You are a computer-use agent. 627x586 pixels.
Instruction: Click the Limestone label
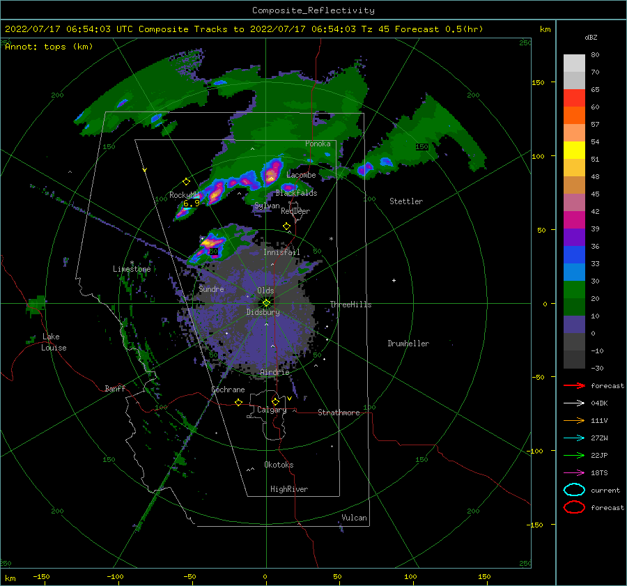[x=132, y=269]
